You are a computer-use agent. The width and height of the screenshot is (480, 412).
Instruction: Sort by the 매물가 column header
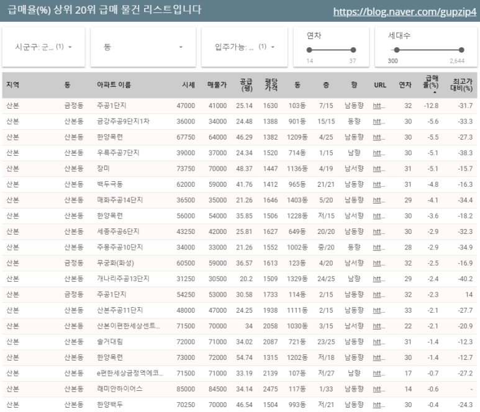click(217, 85)
